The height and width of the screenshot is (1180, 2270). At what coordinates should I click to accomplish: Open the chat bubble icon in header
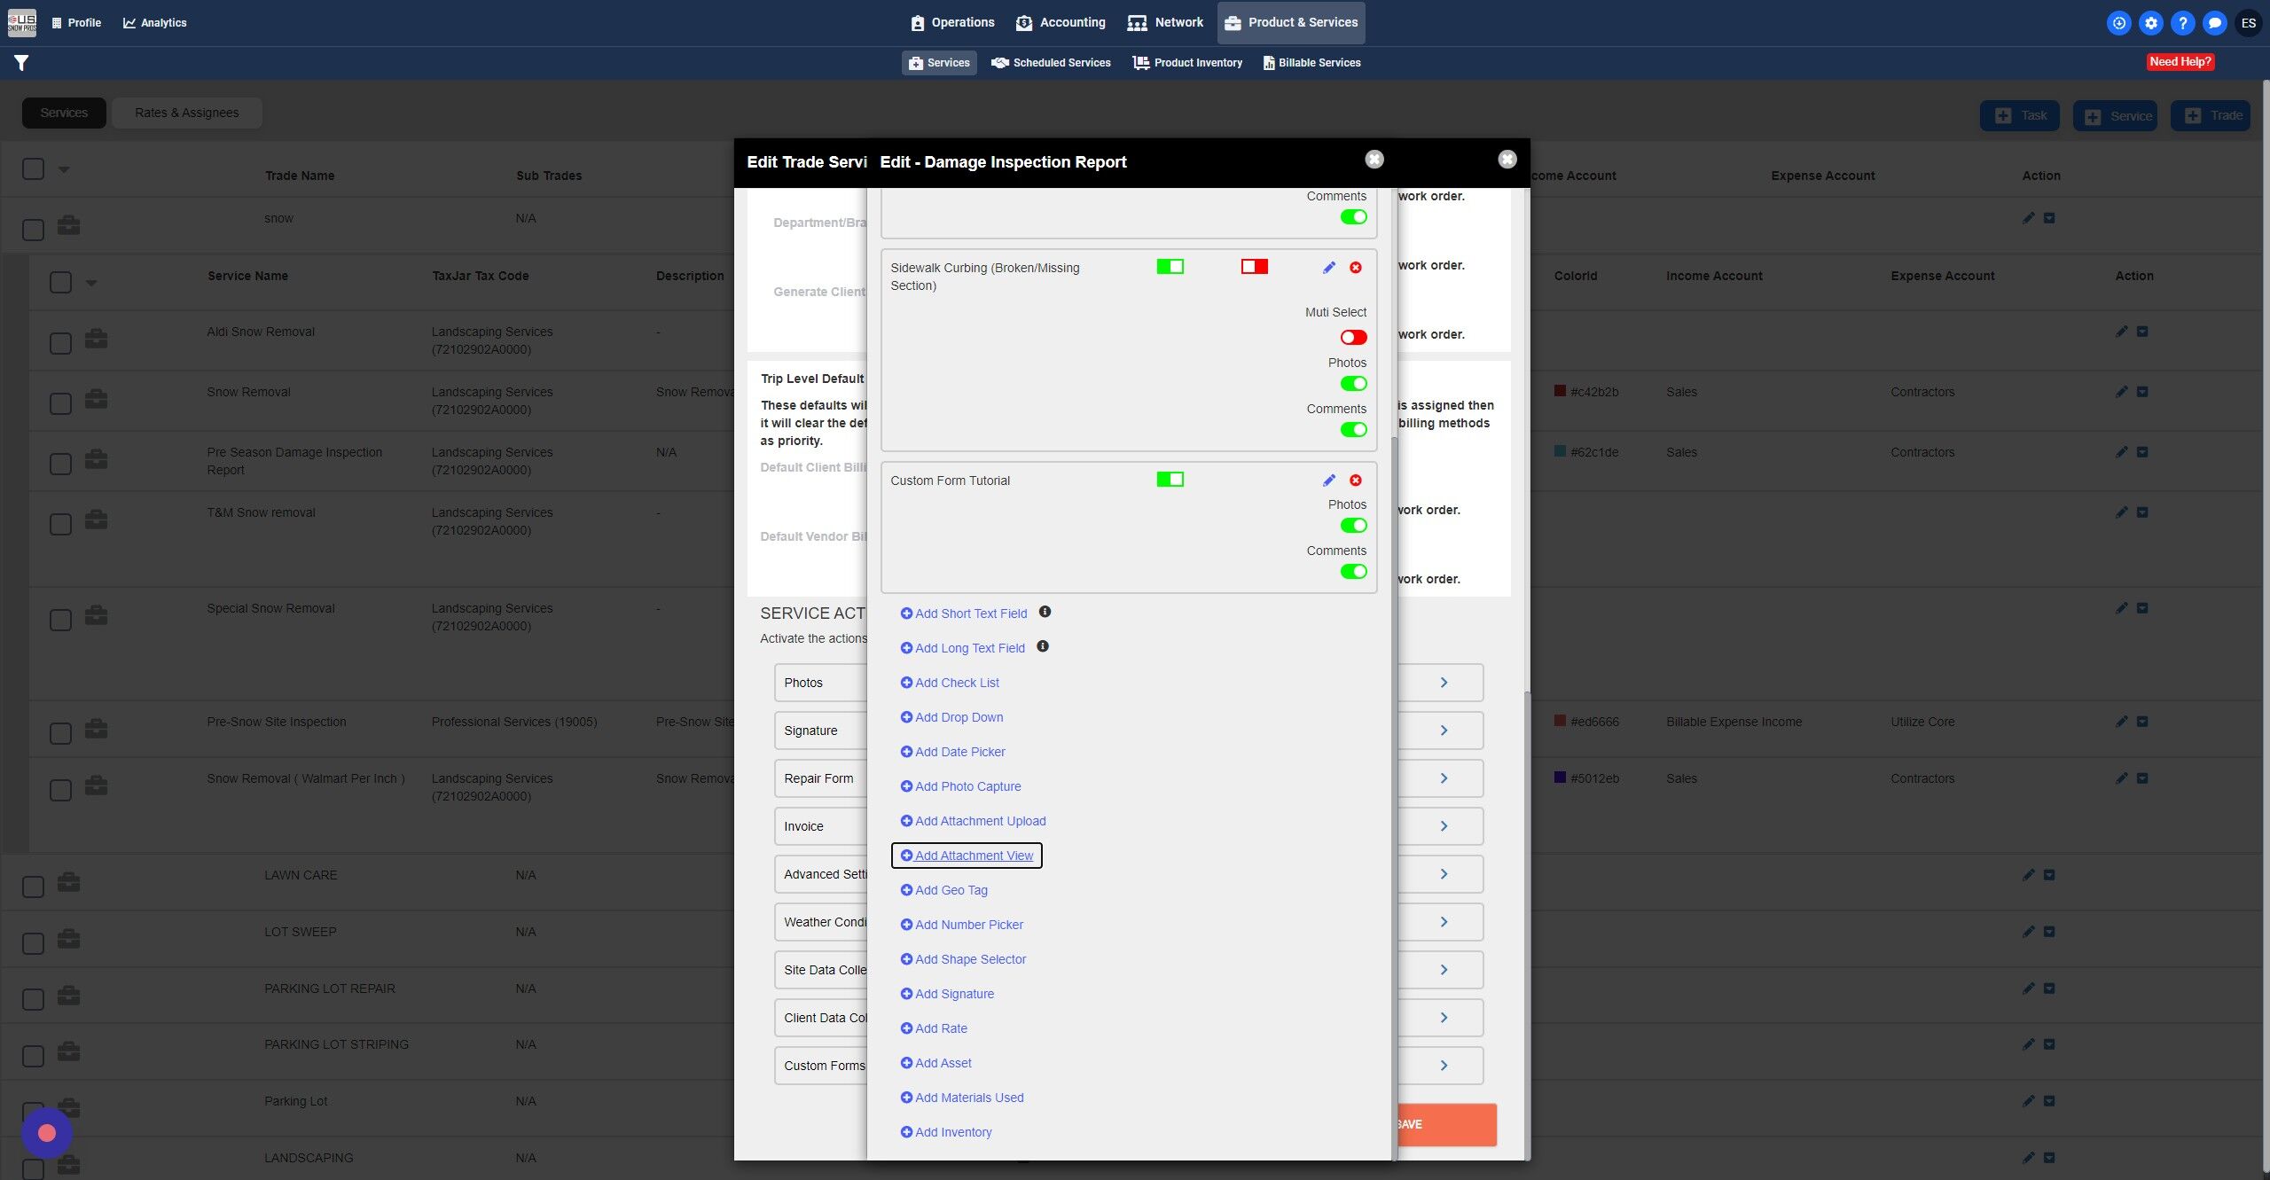pyautogui.click(x=2215, y=23)
